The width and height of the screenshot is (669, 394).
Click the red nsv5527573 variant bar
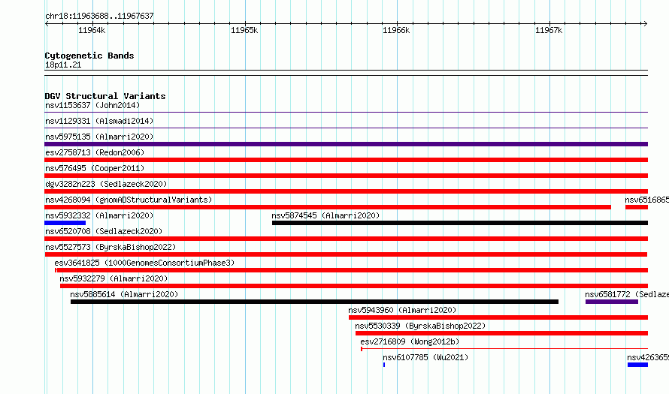(x=346, y=254)
